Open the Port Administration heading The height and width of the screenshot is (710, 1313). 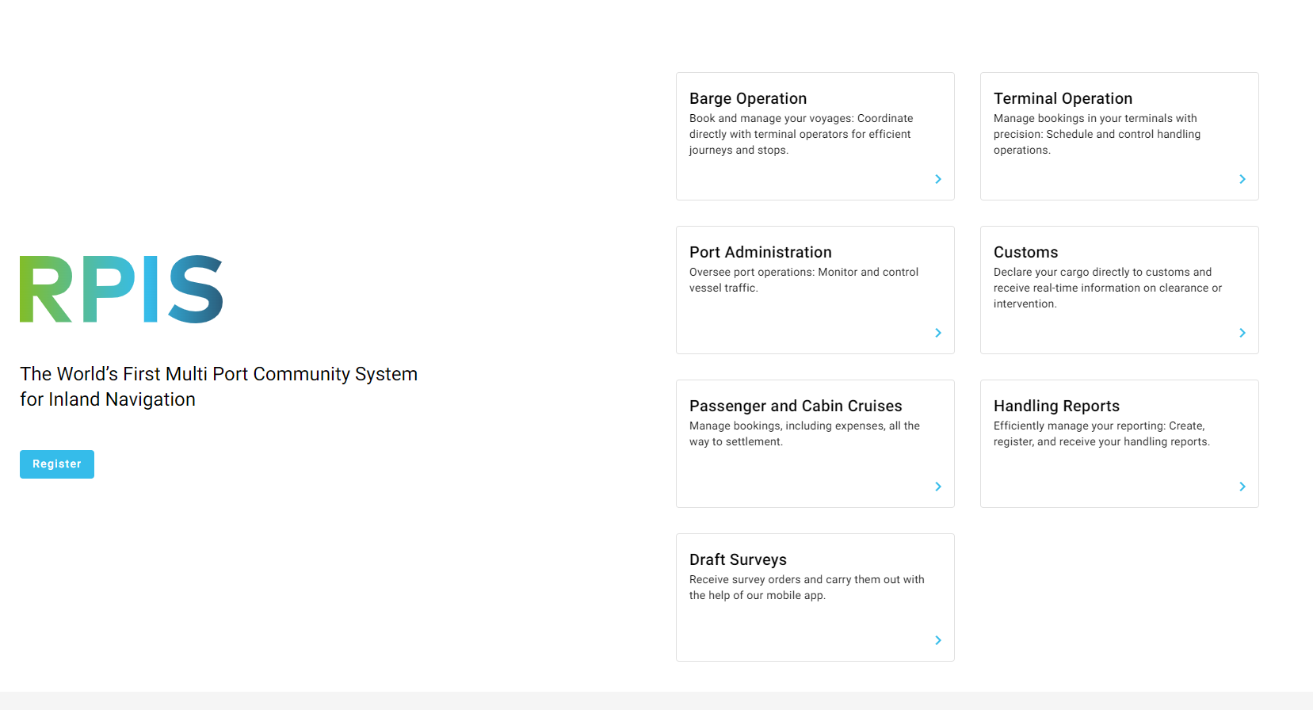click(760, 252)
